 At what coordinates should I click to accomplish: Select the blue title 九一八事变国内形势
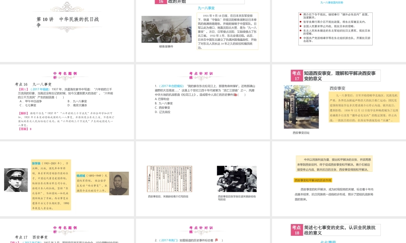pos(332,2)
